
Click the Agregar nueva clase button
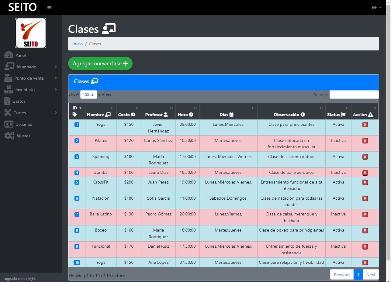pos(100,64)
